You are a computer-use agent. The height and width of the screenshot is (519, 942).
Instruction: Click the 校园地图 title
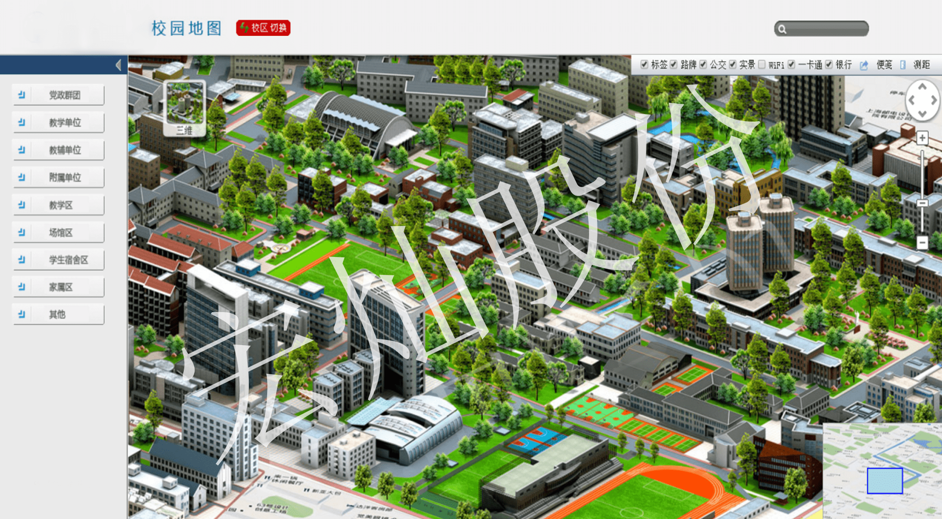coord(187,28)
